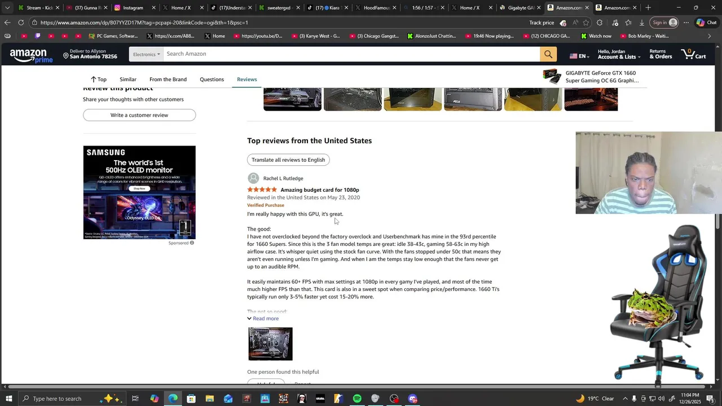The image size is (722, 406).
Task: Click Write a customer review button
Action: coord(139,115)
